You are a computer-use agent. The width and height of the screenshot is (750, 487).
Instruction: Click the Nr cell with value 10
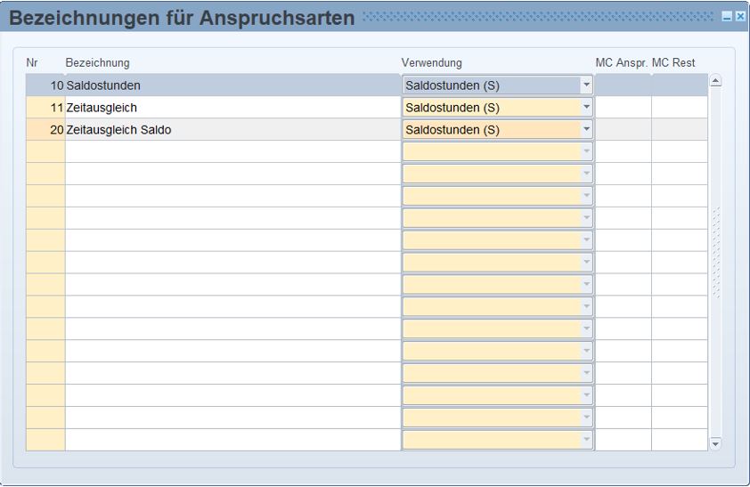point(45,85)
